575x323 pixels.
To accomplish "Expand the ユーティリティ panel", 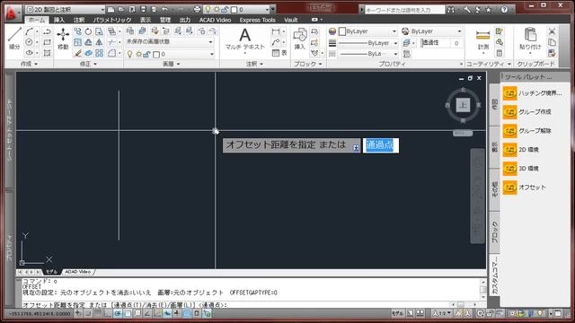I will point(489,64).
